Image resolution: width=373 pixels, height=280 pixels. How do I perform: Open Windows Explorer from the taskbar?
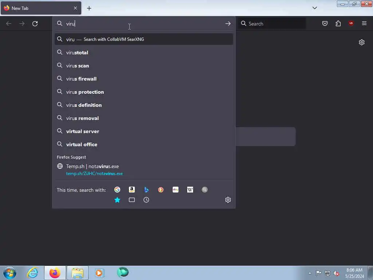78,273
